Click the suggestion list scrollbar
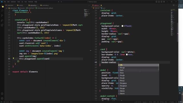The width and height of the screenshot is (183, 103). click(158, 67)
